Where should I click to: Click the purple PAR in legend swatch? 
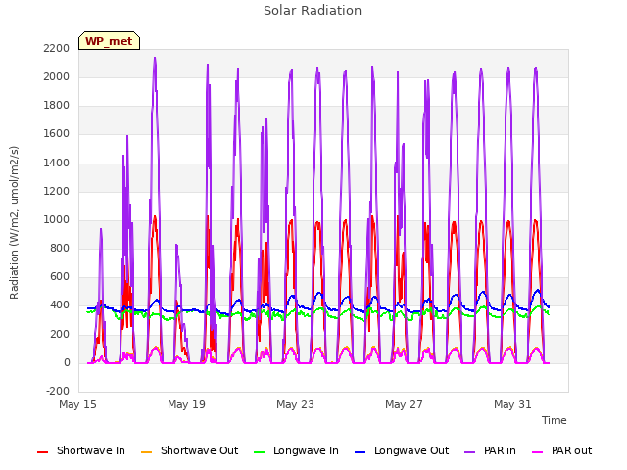click(470, 452)
